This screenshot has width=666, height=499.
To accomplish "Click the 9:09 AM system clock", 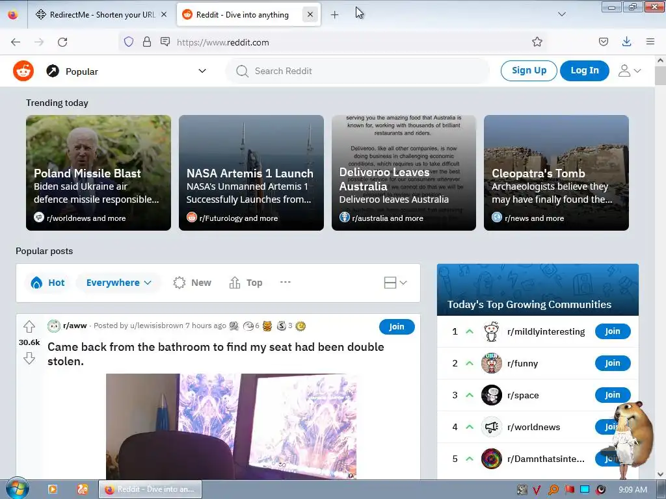I will coord(632,490).
